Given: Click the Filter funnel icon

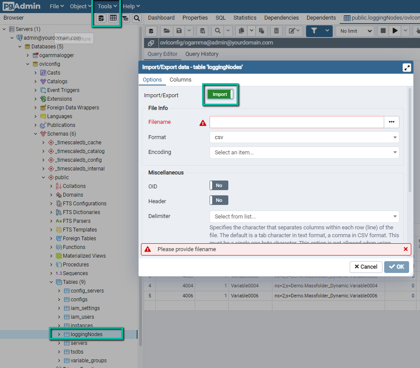Looking at the screenshot, I should coord(314,31).
